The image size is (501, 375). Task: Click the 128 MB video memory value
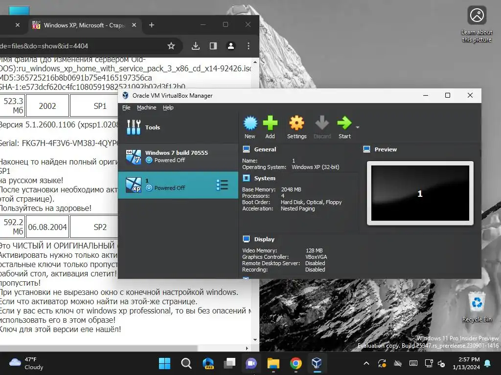coord(314,250)
